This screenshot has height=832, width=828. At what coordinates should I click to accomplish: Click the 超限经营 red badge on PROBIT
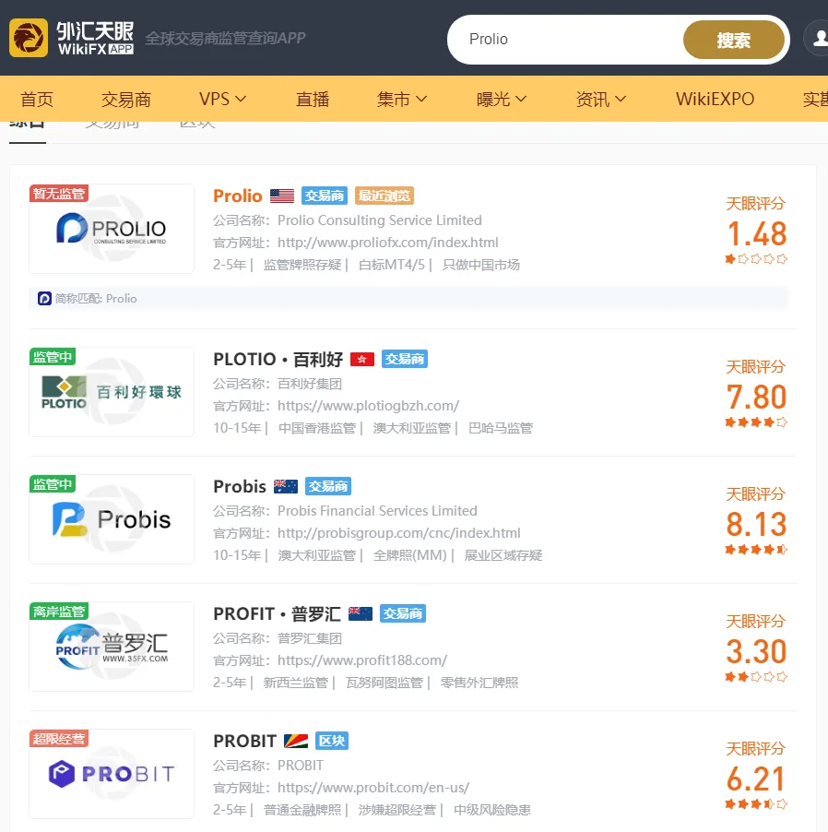58,738
